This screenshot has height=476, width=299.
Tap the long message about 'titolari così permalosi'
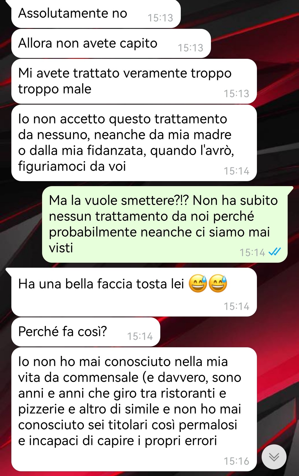click(134, 409)
